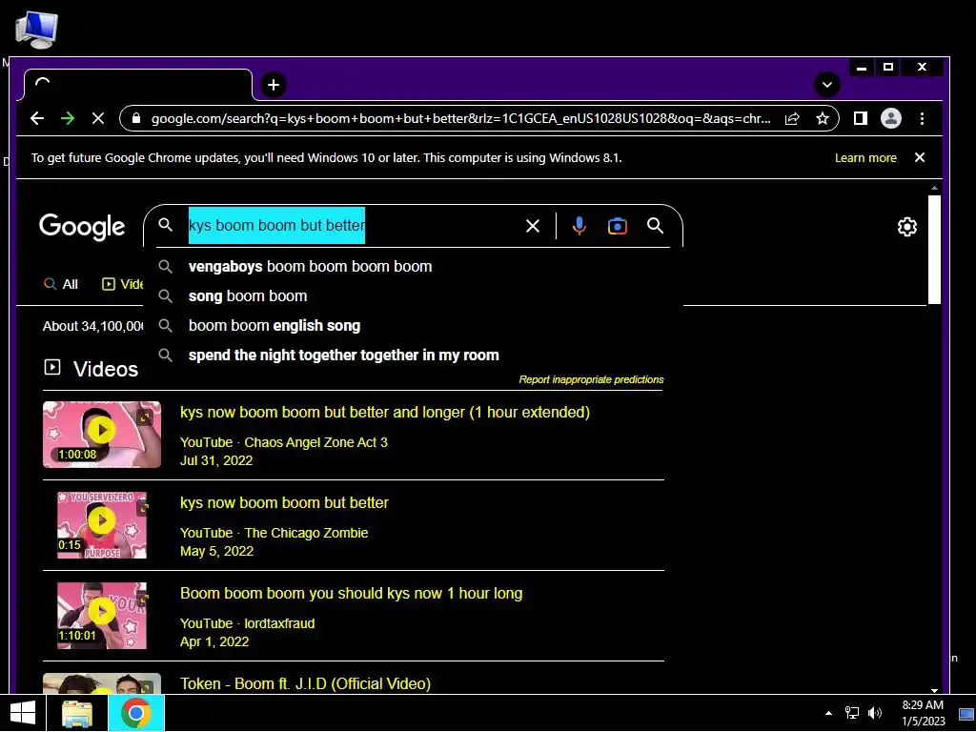The image size is (976, 732).
Task: Open the Windows Start button
Action: (x=23, y=713)
